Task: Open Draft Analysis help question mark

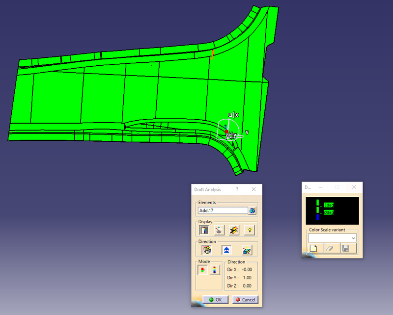Action: tap(237, 189)
